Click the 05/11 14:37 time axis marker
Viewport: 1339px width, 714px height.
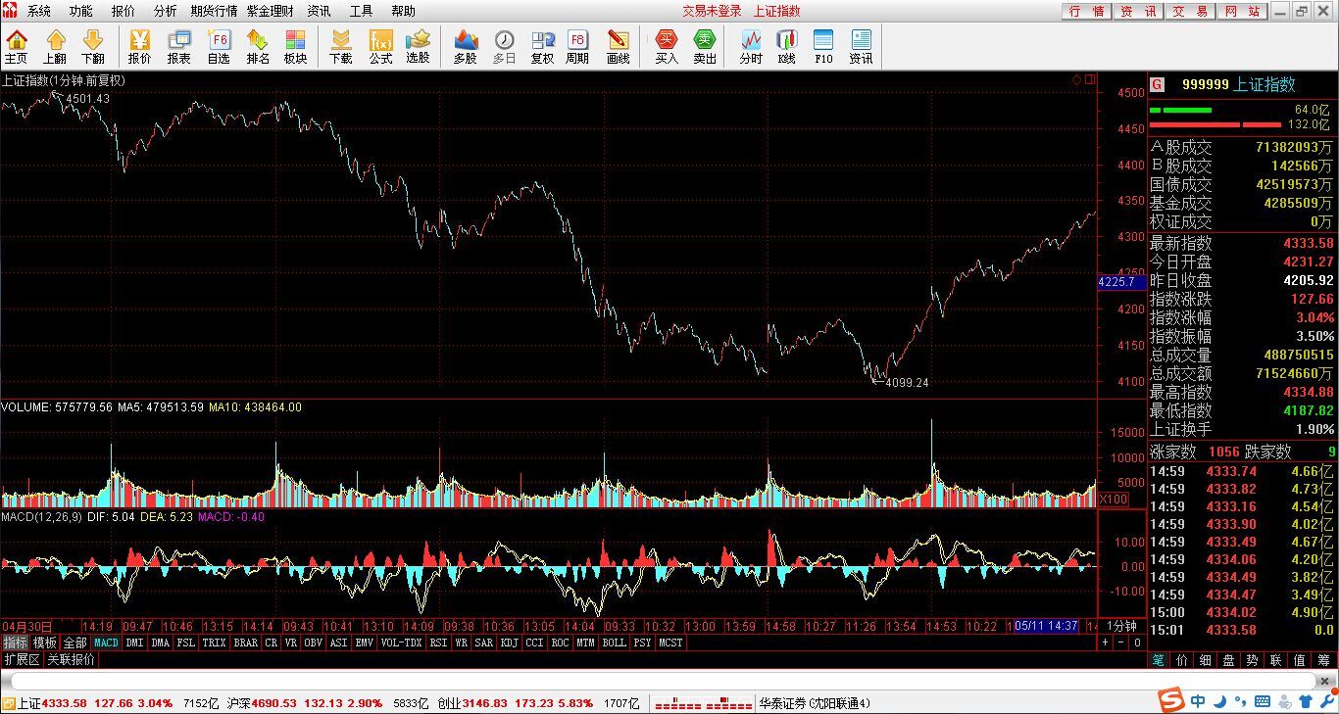[1047, 626]
